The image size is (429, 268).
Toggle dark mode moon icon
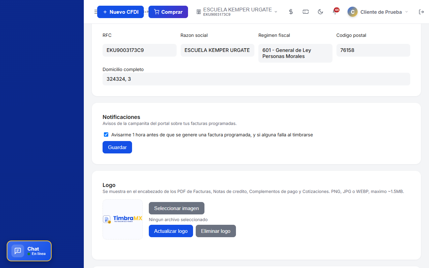point(320,12)
